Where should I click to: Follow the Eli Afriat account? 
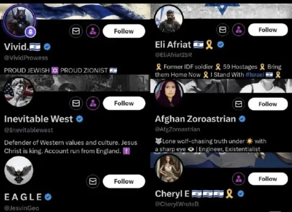pos(268,30)
